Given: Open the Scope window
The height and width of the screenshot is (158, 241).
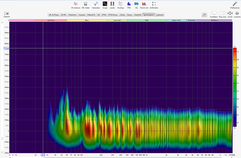Looking at the screenshot, I should pyautogui.click(x=105, y=4).
